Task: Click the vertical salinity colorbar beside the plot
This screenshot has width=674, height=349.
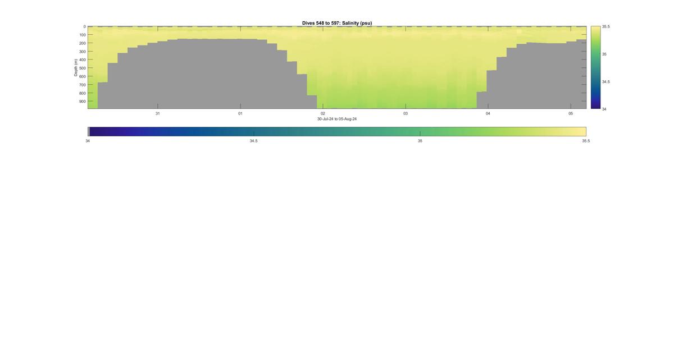Action: [595, 67]
